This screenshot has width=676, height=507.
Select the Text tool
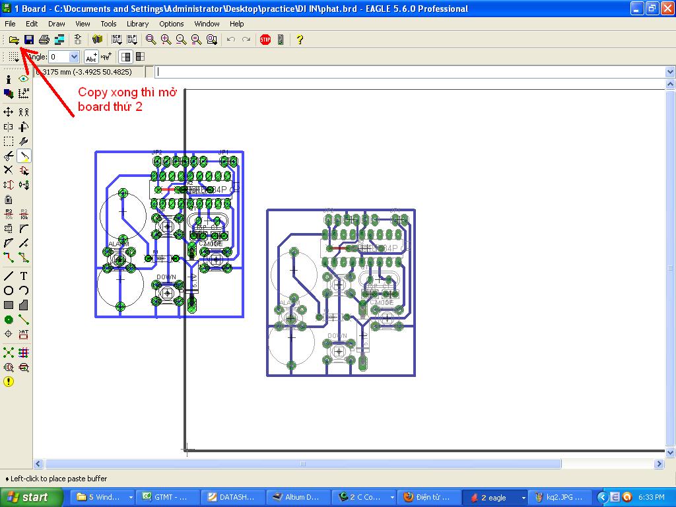pyautogui.click(x=24, y=276)
